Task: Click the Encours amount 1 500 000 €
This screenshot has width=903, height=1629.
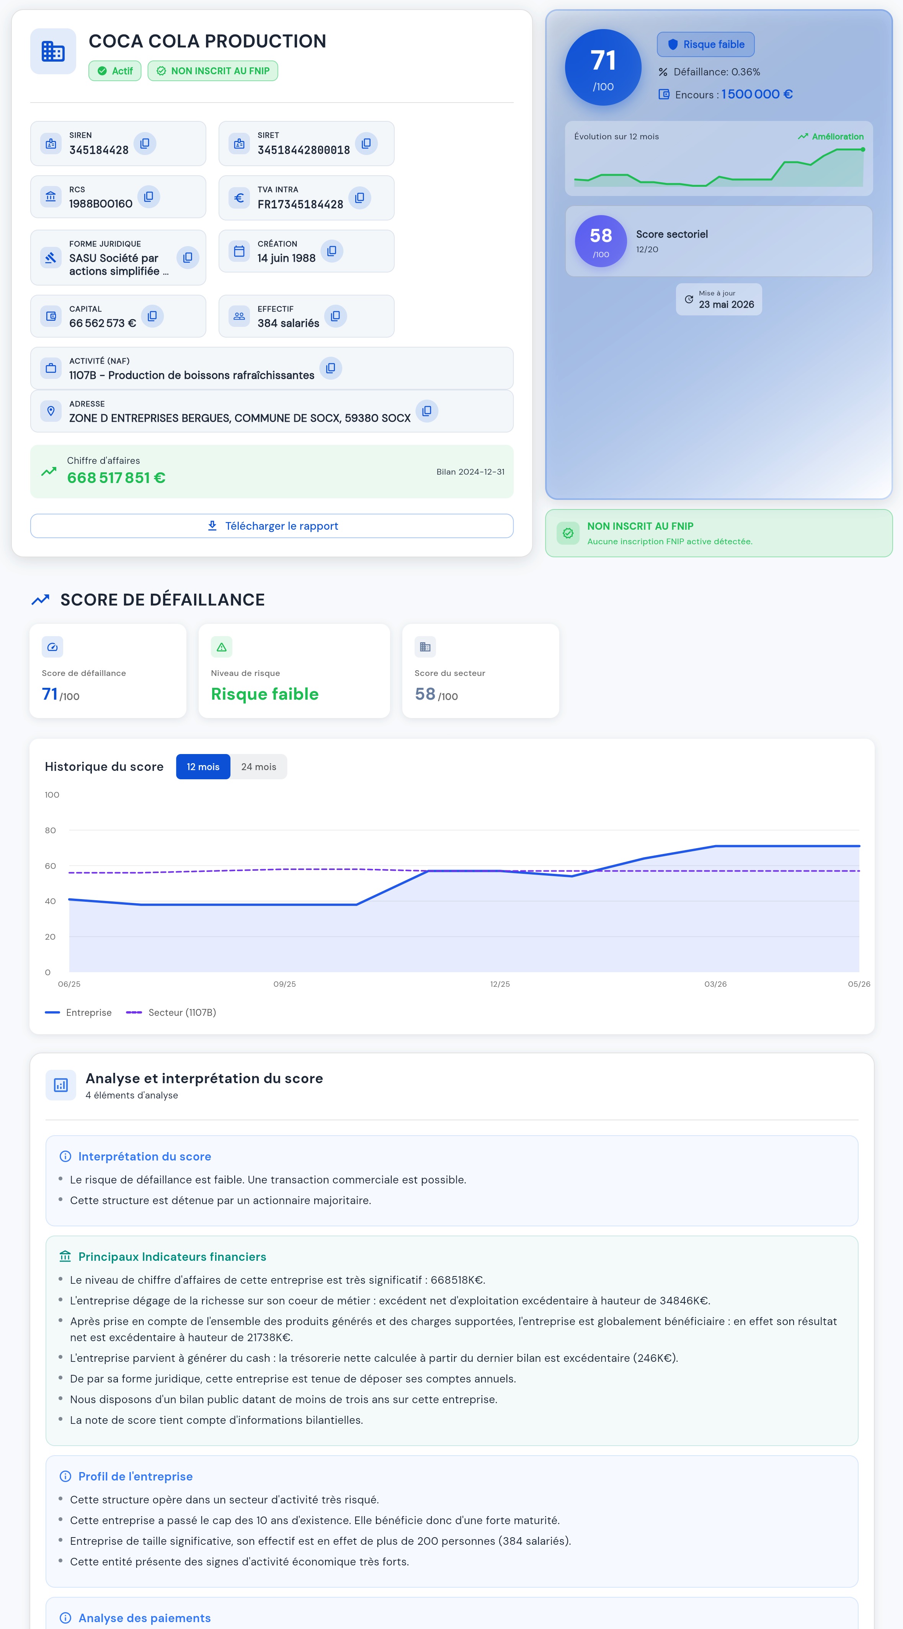Action: coord(757,94)
